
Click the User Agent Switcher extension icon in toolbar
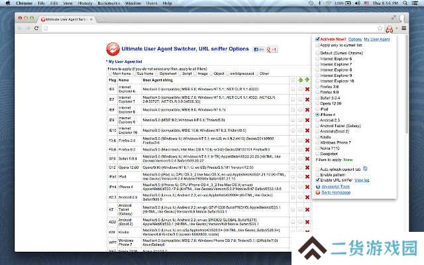(x=390, y=28)
